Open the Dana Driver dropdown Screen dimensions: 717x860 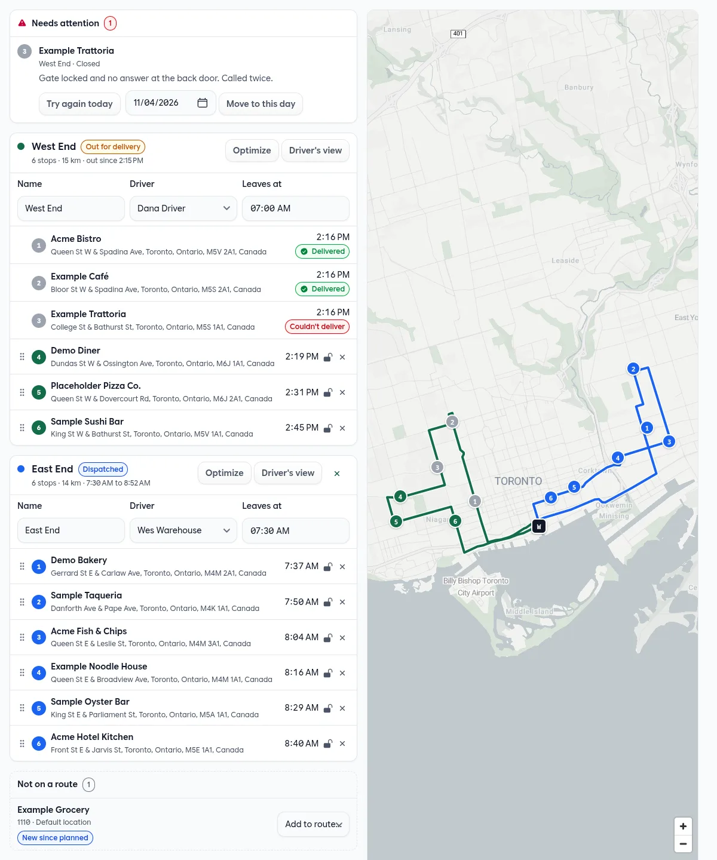pos(183,208)
